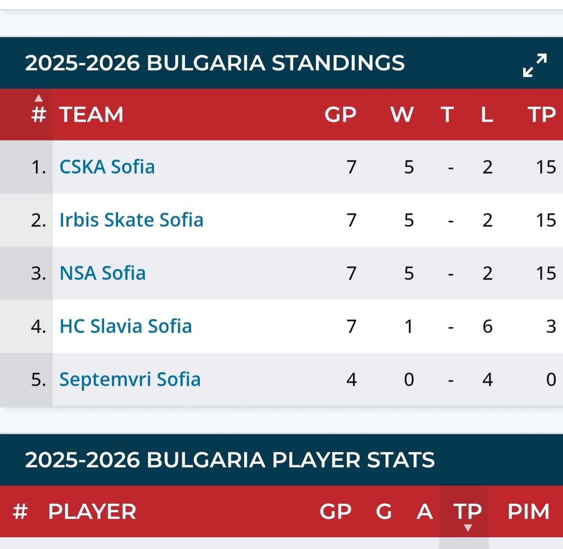Sort player stats by A assists header

424,511
